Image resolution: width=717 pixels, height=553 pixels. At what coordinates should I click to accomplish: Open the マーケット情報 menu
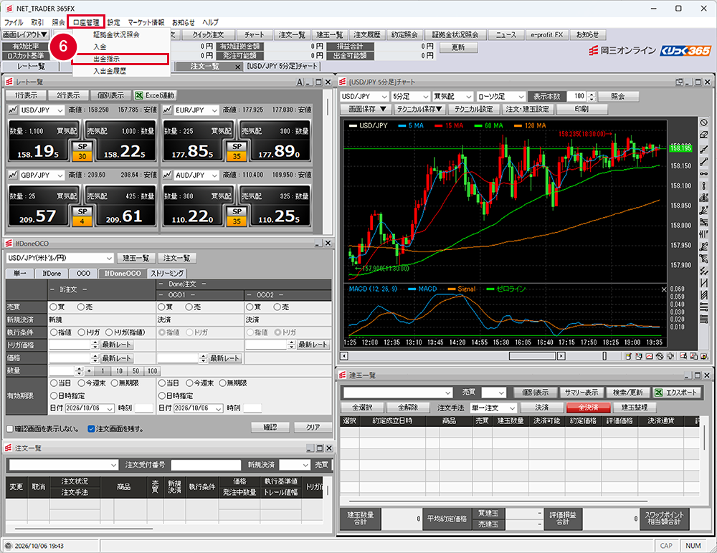pos(146,22)
